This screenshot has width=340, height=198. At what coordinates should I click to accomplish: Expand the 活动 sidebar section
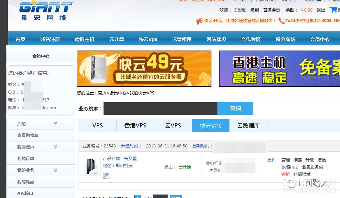(55, 124)
